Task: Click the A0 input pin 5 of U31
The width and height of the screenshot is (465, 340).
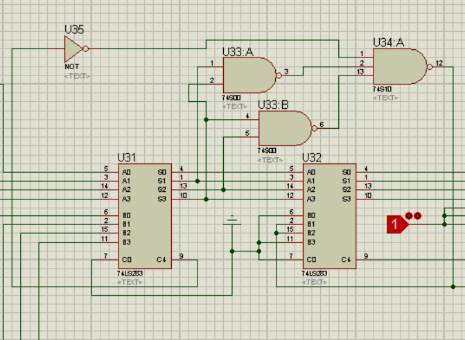Action: 109,172
